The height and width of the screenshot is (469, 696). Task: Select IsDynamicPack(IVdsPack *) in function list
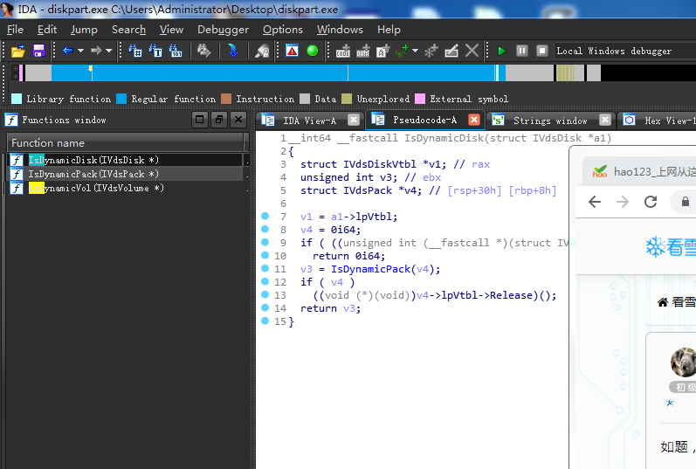click(x=126, y=174)
